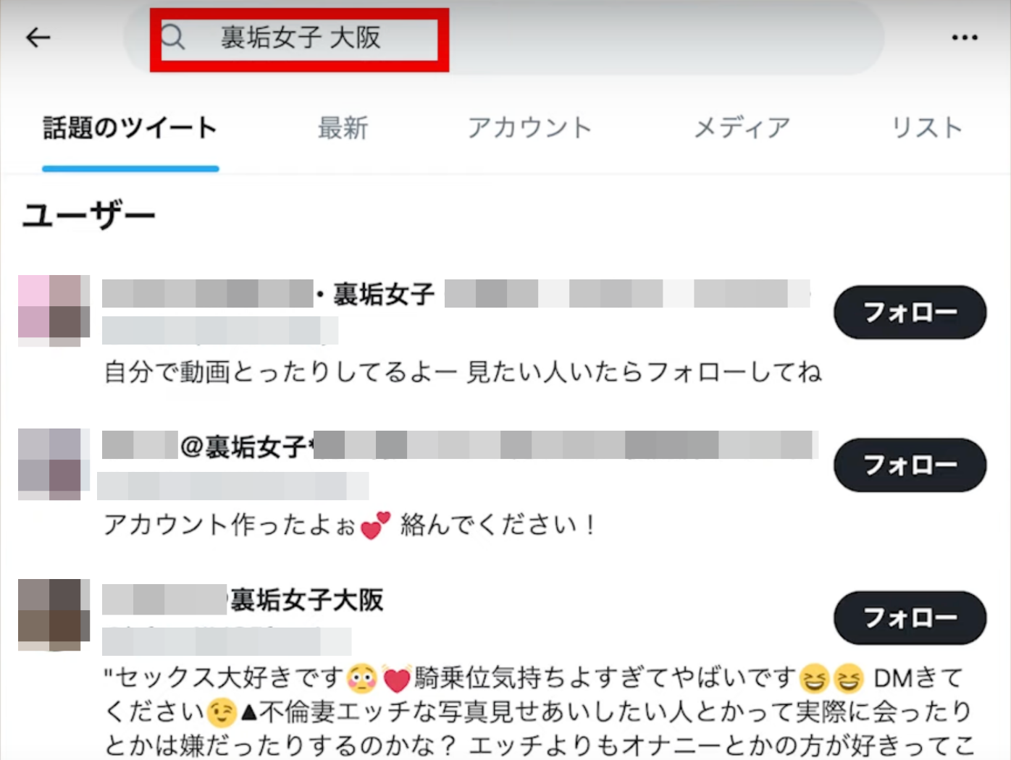
Task: Open second user's name containing @裏垢女子
Action: click(460, 445)
